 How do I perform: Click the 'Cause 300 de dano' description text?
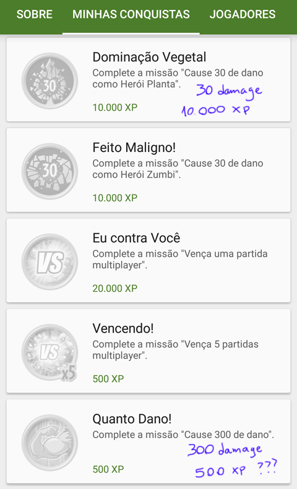pyautogui.click(x=183, y=434)
